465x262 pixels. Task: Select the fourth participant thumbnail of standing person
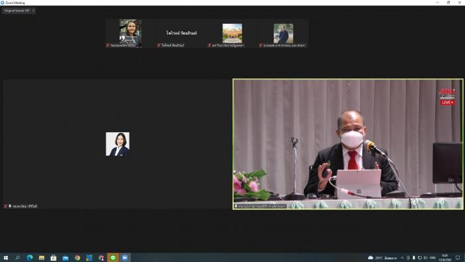[283, 33]
